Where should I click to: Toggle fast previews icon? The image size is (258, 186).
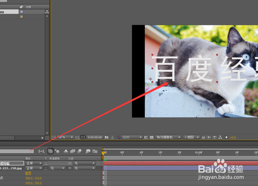click(x=209, y=137)
